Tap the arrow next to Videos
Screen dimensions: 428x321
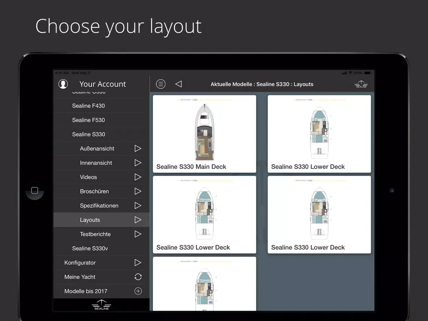[x=138, y=177]
